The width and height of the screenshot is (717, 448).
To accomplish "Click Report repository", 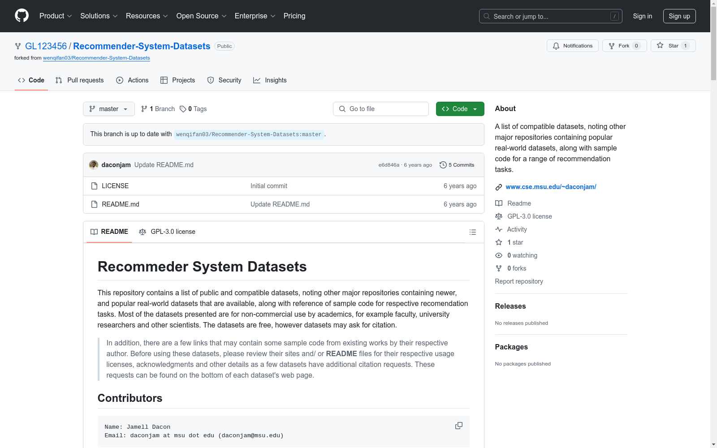I will 519,281.
